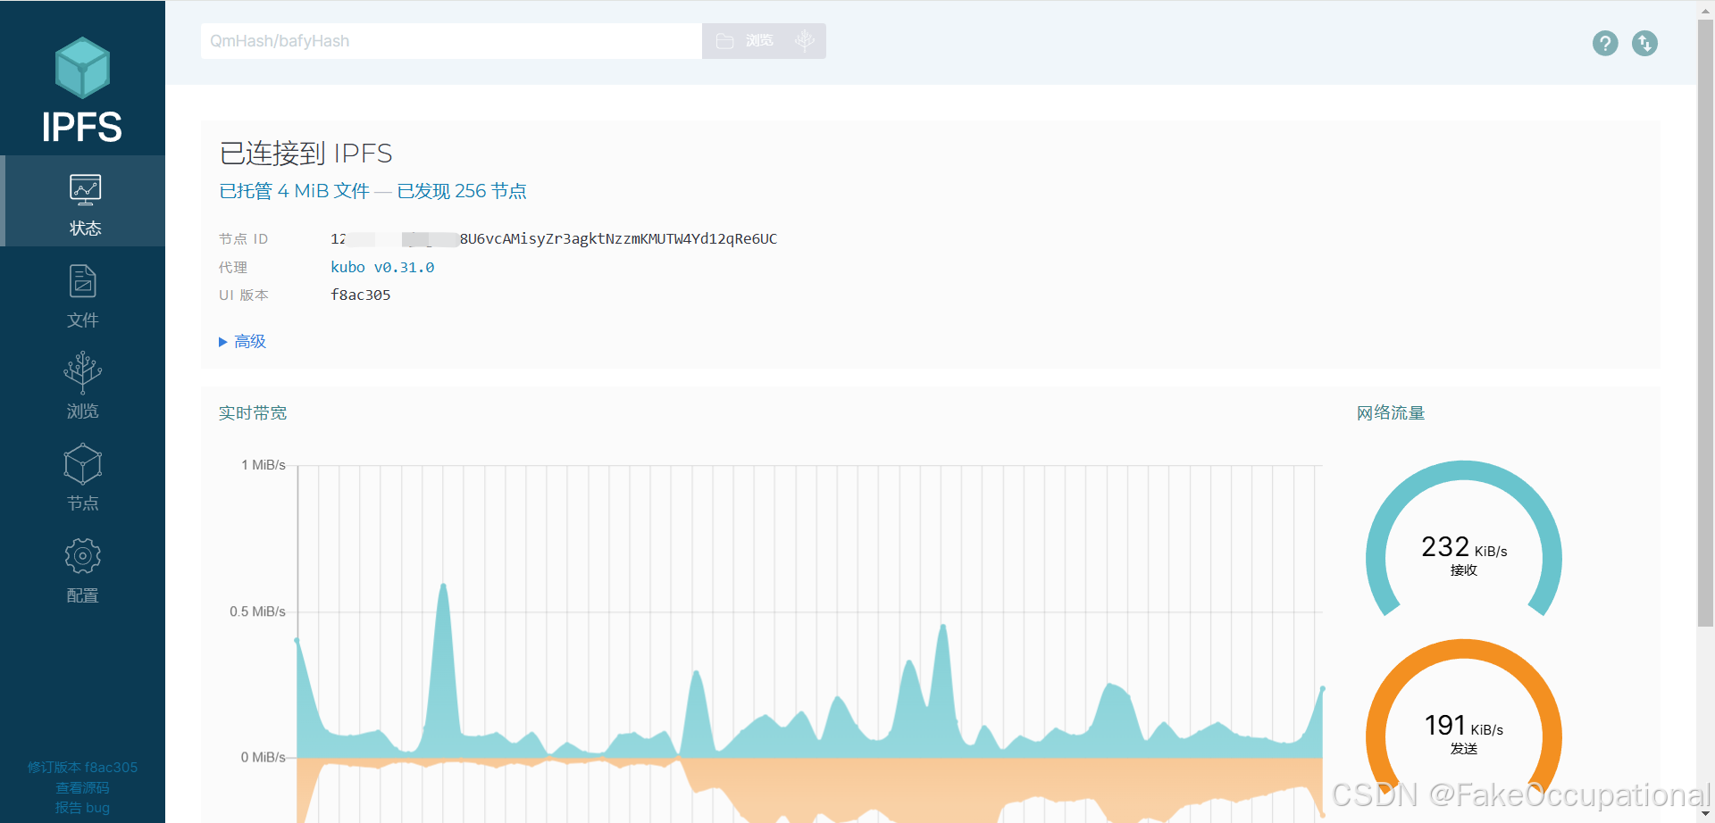Click the 配置 sidebar label
Viewport: 1715px width, 823px height.
(82, 595)
